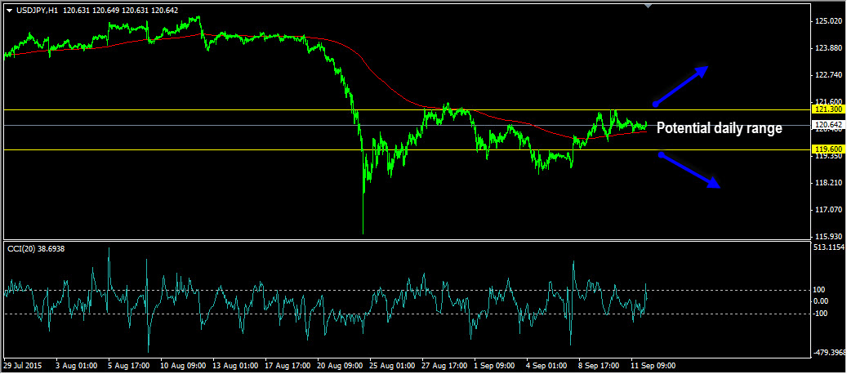This screenshot has width=847, height=374.
Task: Click the USDJPY,H1 chart title text
Action: coord(36,11)
